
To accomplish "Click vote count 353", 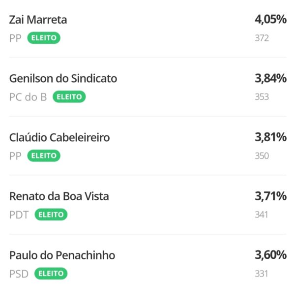I will (x=262, y=97).
